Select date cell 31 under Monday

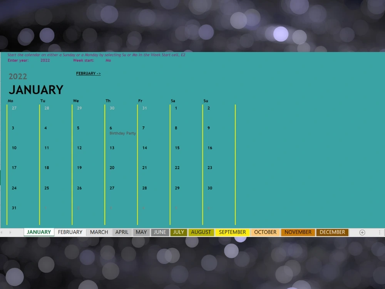(14, 208)
